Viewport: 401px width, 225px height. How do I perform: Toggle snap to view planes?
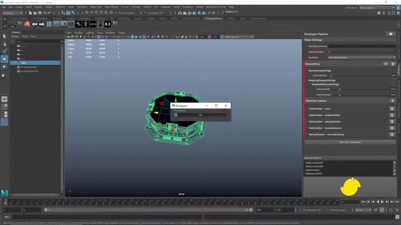click(x=107, y=12)
